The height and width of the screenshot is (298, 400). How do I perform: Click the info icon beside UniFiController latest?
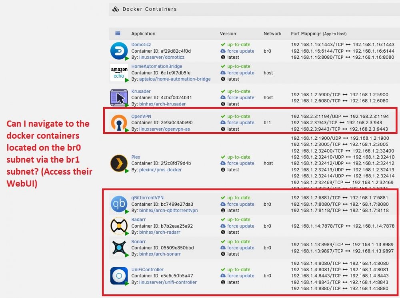(223, 282)
